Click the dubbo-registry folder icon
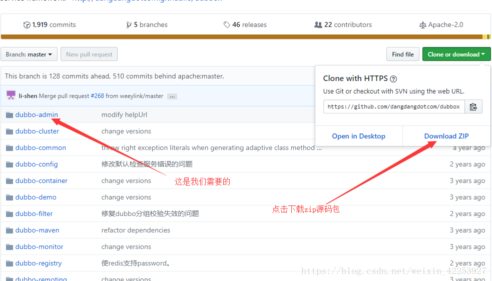Viewport: 492px width, 281px height. click(10, 263)
